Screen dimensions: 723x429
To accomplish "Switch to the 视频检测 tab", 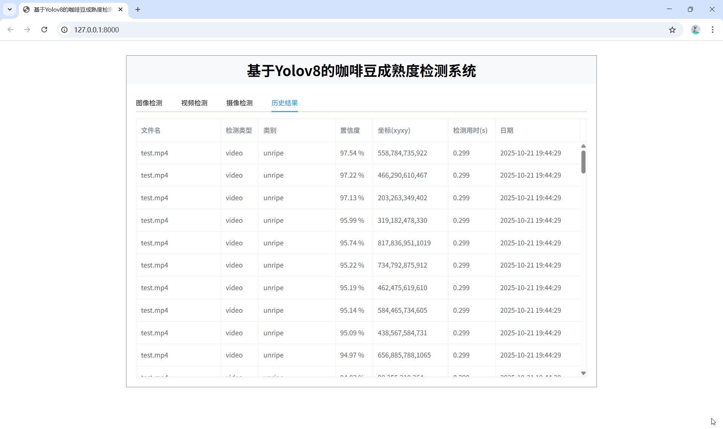I will [x=194, y=103].
